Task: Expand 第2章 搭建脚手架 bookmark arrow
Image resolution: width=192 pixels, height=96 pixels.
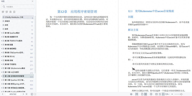Action: pos(2,37)
